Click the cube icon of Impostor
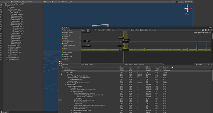The width and height of the screenshot is (213, 113). pyautogui.click(x=10, y=54)
